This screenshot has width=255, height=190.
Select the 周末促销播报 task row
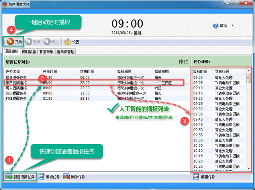(x=97, y=88)
